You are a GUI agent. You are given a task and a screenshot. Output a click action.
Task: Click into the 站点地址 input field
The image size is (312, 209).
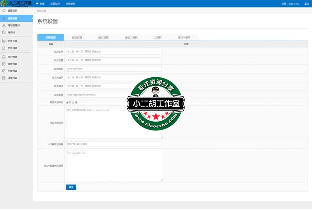(113, 69)
